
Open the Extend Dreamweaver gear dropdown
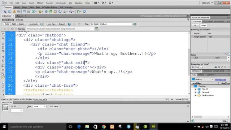point(104,3)
